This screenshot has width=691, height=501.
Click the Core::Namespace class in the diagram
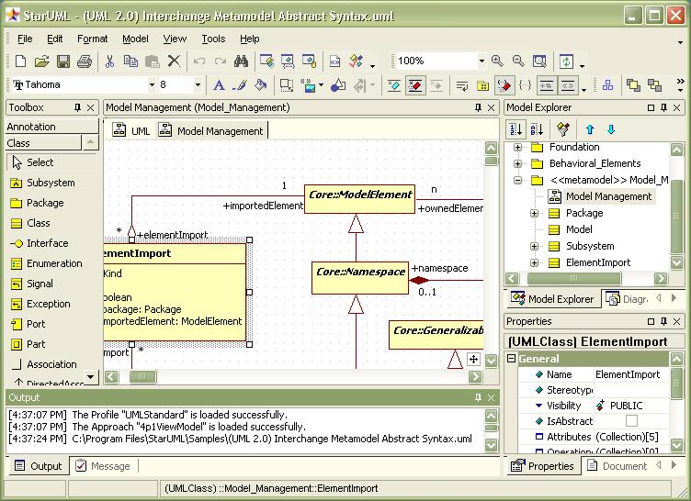(x=360, y=278)
